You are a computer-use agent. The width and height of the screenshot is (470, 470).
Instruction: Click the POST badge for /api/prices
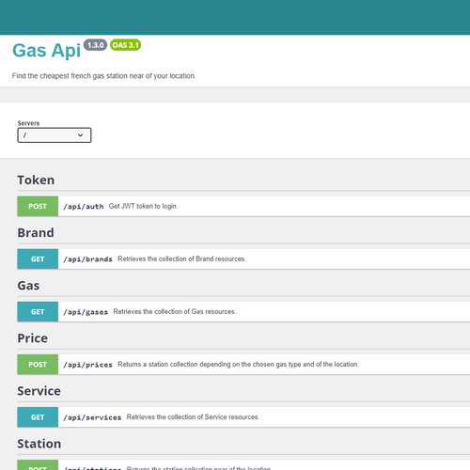click(38, 364)
